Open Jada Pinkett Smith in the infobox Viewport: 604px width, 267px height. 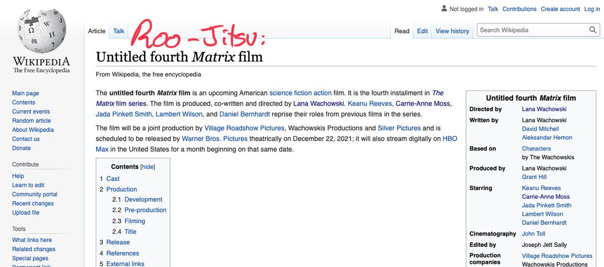(x=546, y=205)
